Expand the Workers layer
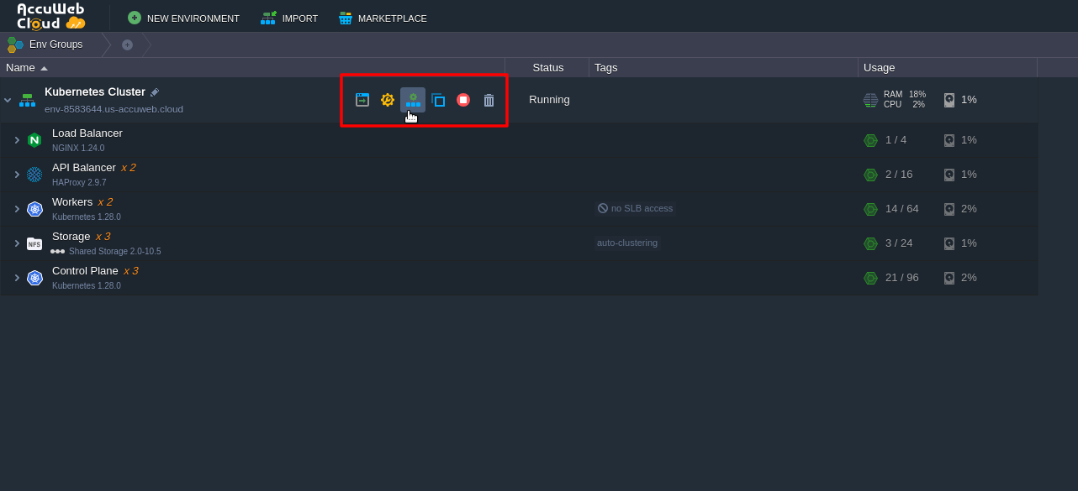The width and height of the screenshot is (1078, 491). coord(17,209)
